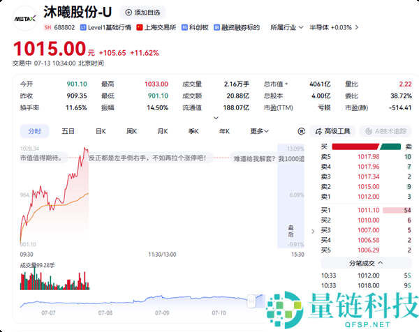Click the current price 1015.00
Screen dimensions: 419x332
coord(50,49)
